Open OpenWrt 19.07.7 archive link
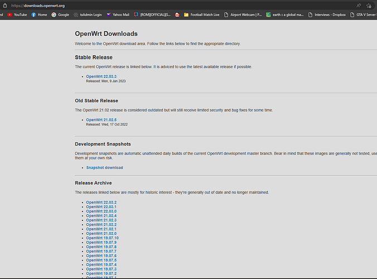This screenshot has width=377, height=279. [x=101, y=251]
